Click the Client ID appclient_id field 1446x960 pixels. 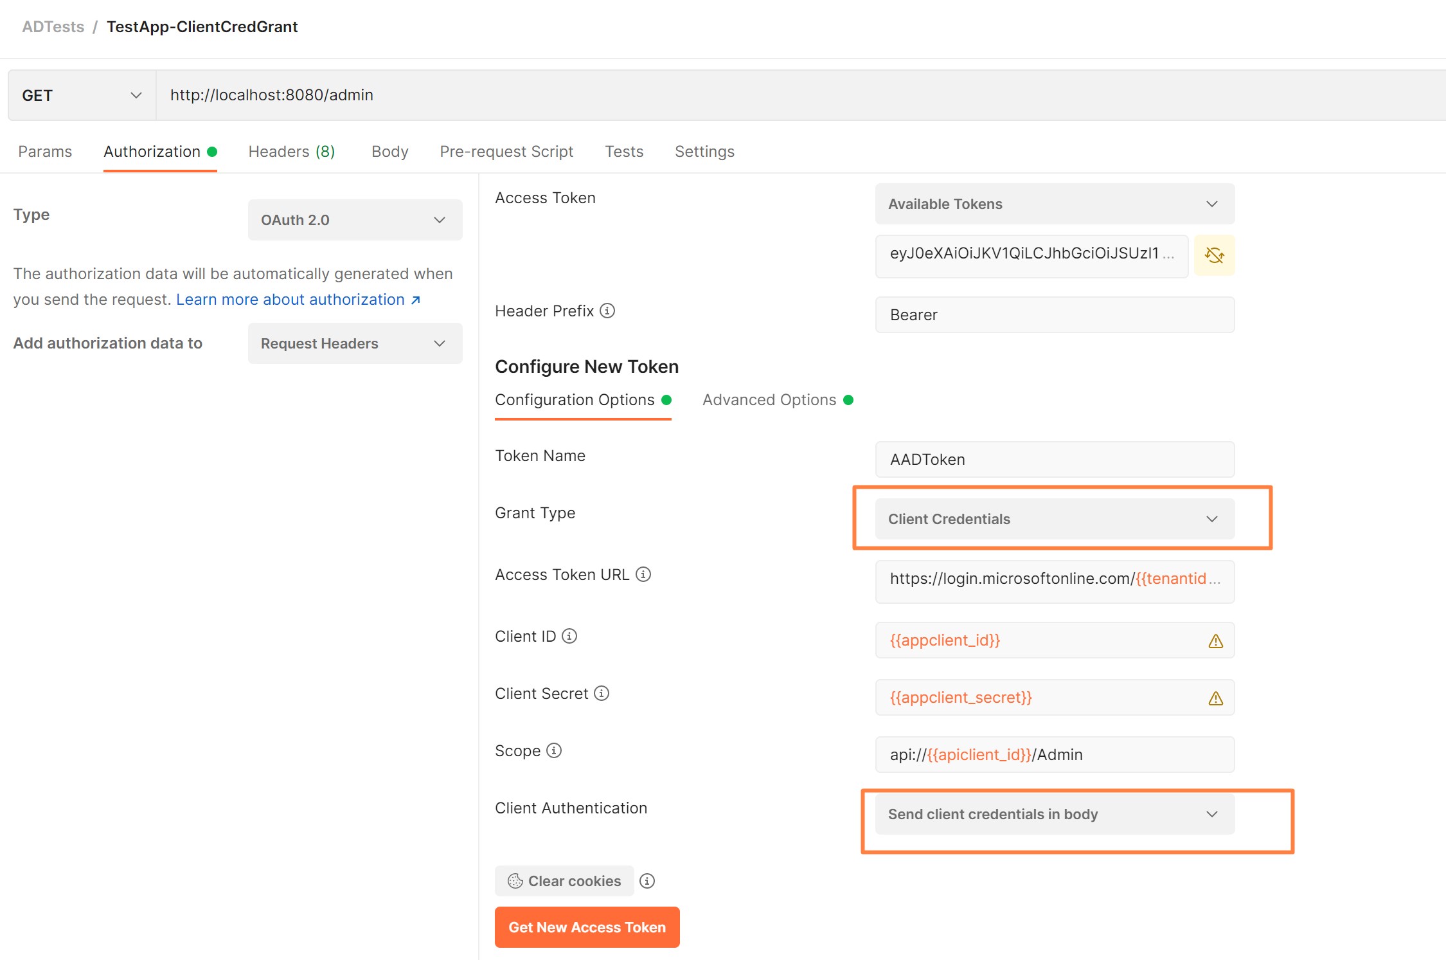click(1055, 640)
